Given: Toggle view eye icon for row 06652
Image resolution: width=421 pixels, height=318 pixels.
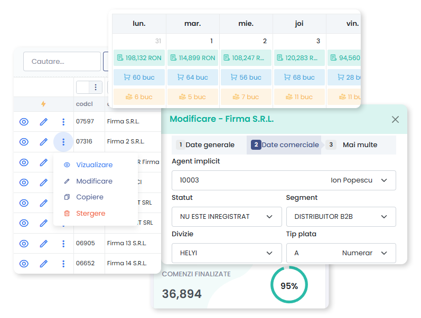Looking at the screenshot, I should tap(24, 264).
